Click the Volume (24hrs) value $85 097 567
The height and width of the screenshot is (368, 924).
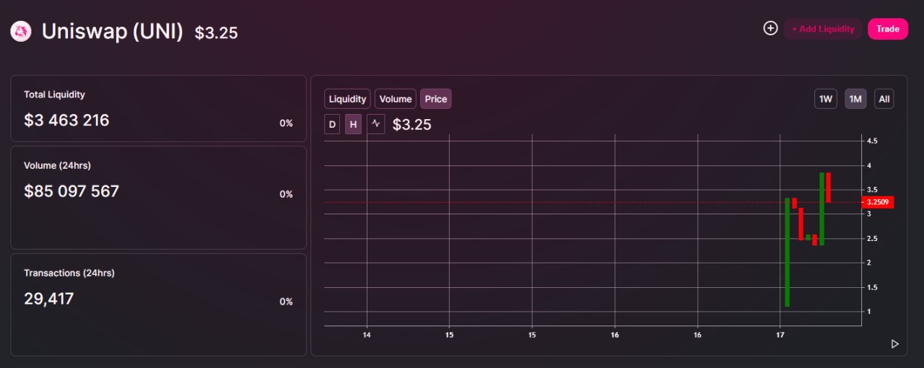pyautogui.click(x=71, y=191)
